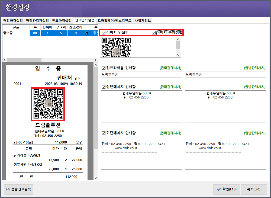Select the 영수증 cell in the 전표 table
This screenshot has height=198, width=271.
pos(16,33)
